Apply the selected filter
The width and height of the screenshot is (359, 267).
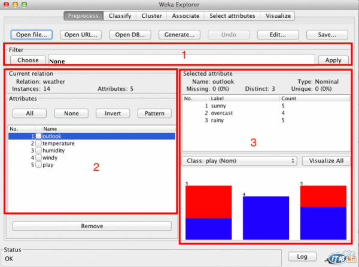[x=333, y=60]
